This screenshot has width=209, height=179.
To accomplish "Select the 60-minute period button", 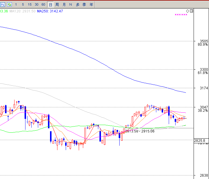I will [43, 4].
